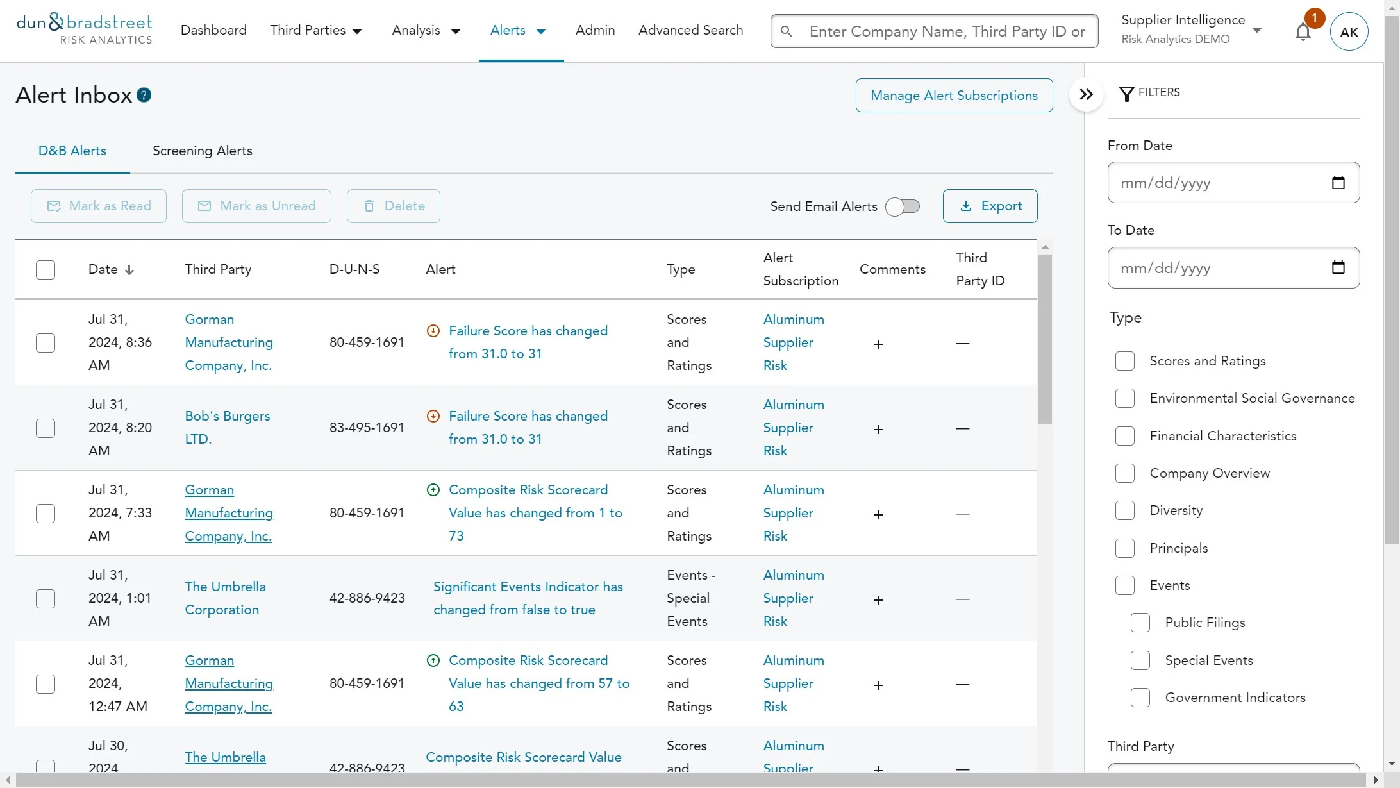Check the Scores and Ratings filter checkbox
Image resolution: width=1400 pixels, height=788 pixels.
click(1124, 361)
